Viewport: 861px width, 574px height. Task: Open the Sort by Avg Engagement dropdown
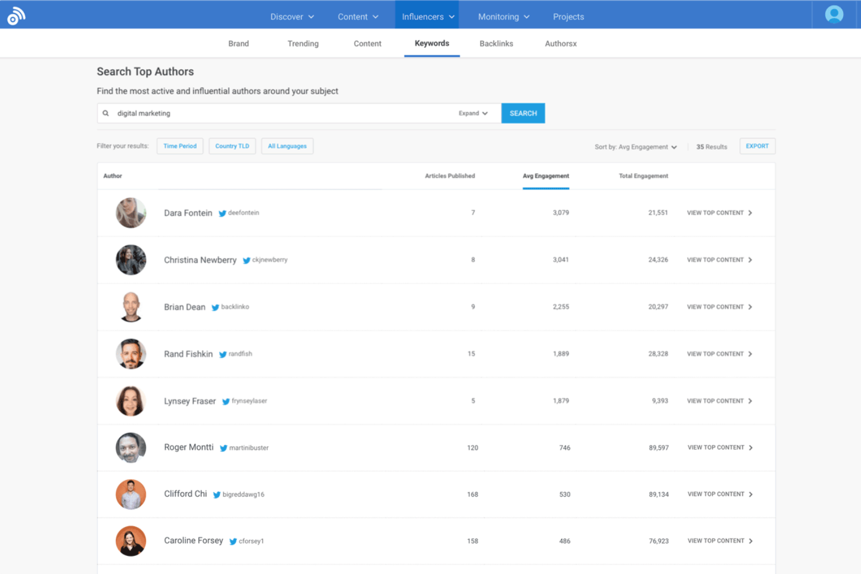pyautogui.click(x=636, y=147)
